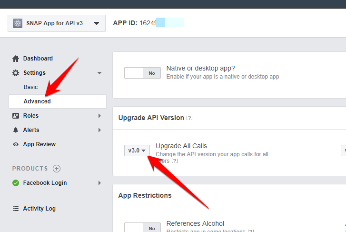The width and height of the screenshot is (346, 232).
Task: Click the App Restrictions heading
Action: click(x=145, y=195)
